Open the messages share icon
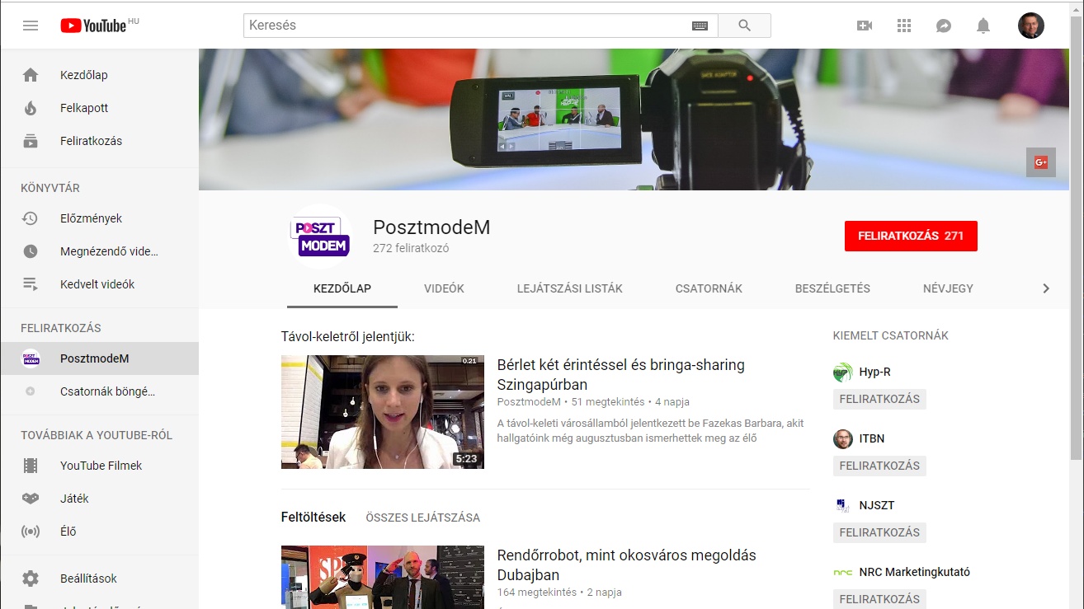Screen dimensions: 1084x609 [944, 26]
